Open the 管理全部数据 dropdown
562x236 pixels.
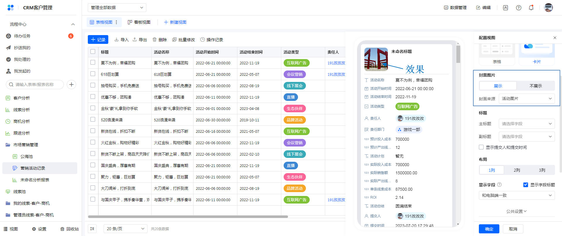tap(117, 8)
